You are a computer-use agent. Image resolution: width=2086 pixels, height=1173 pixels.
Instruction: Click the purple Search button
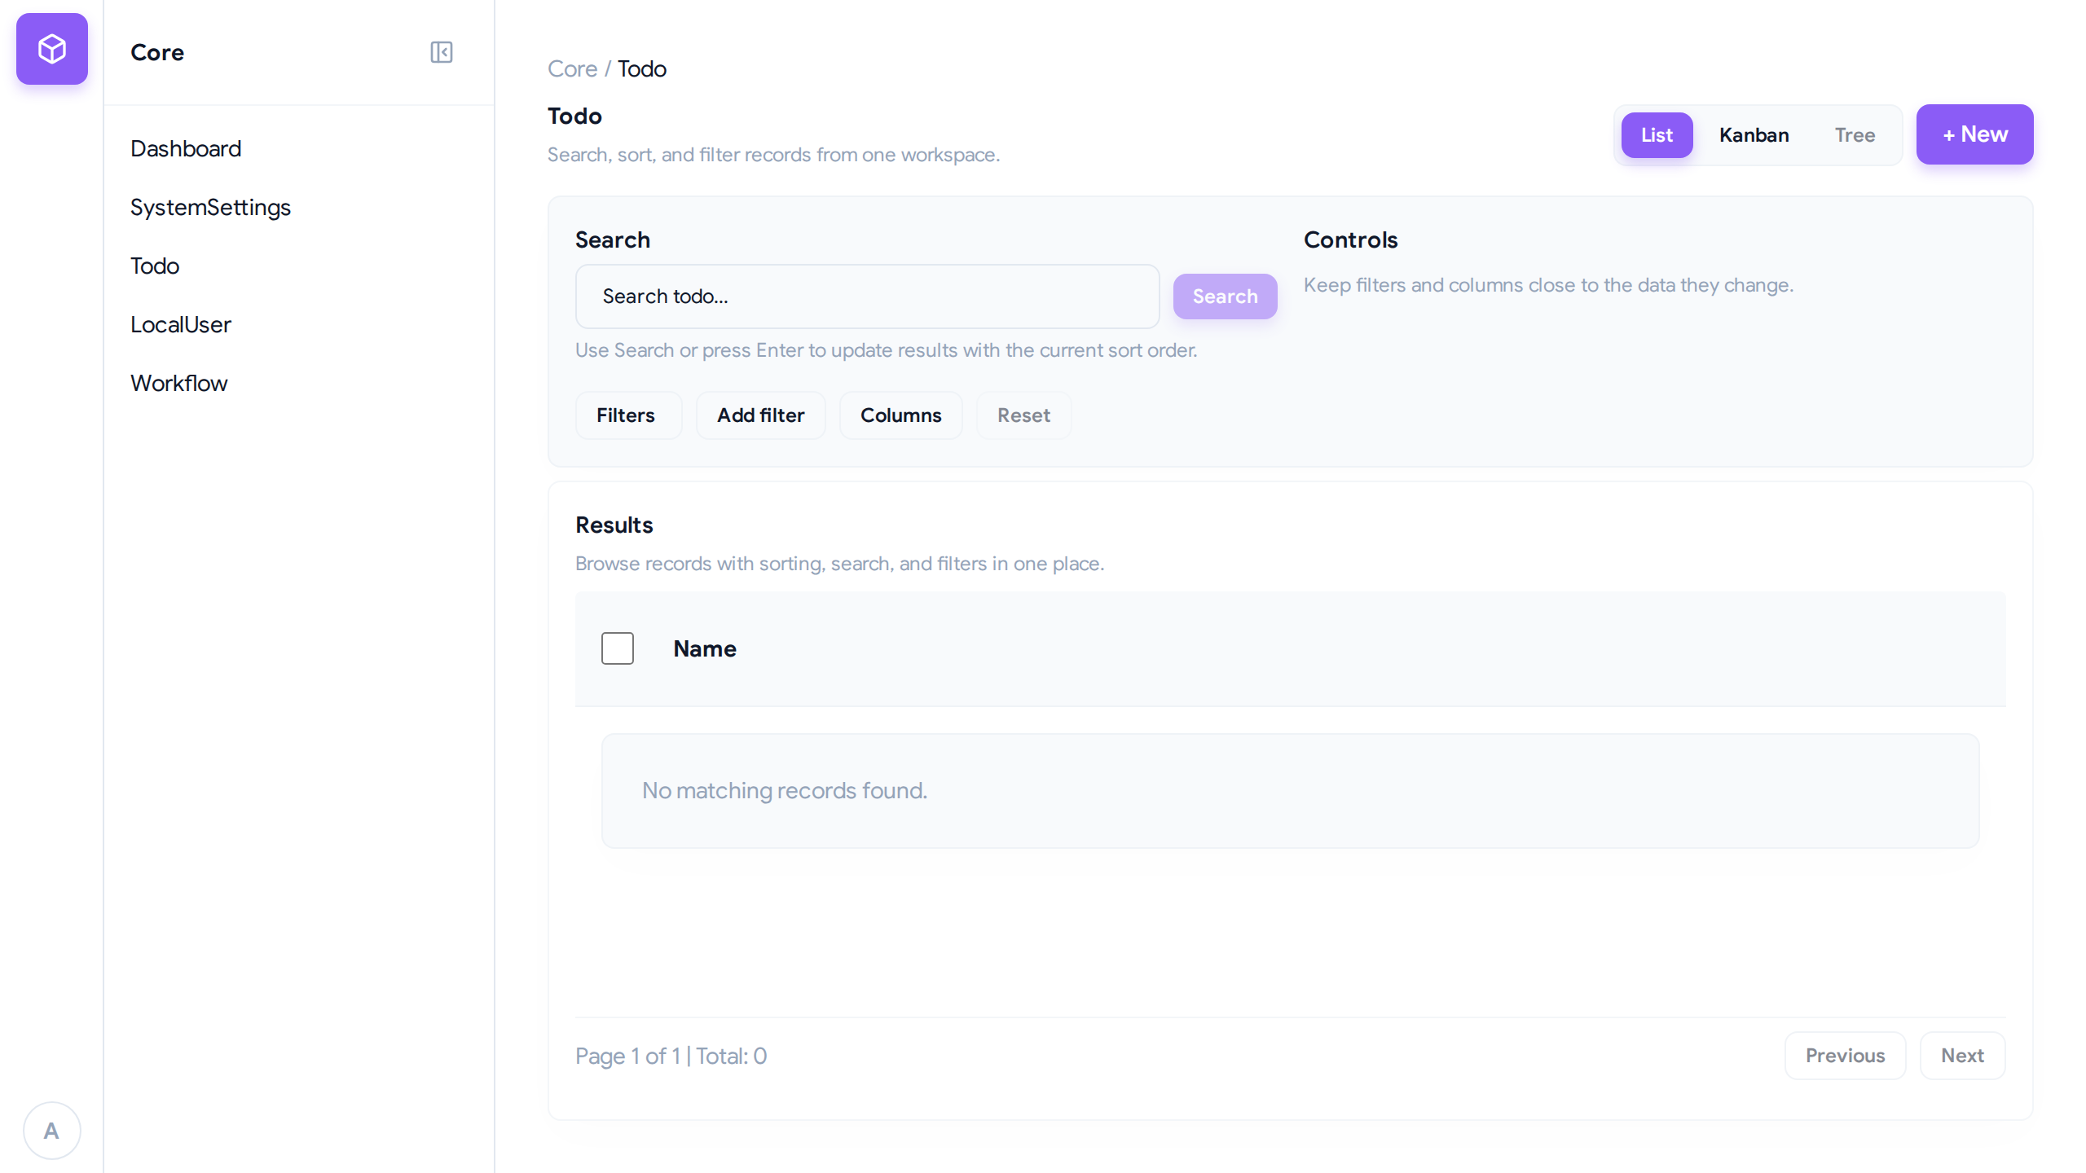pyautogui.click(x=1225, y=297)
